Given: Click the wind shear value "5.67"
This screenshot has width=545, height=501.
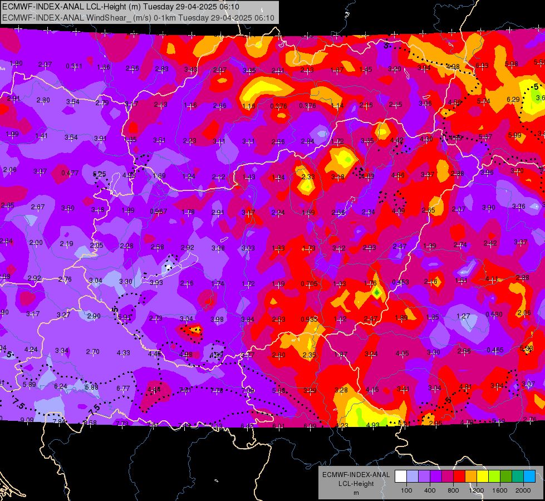Looking at the screenshot, I should tap(485, 136).
